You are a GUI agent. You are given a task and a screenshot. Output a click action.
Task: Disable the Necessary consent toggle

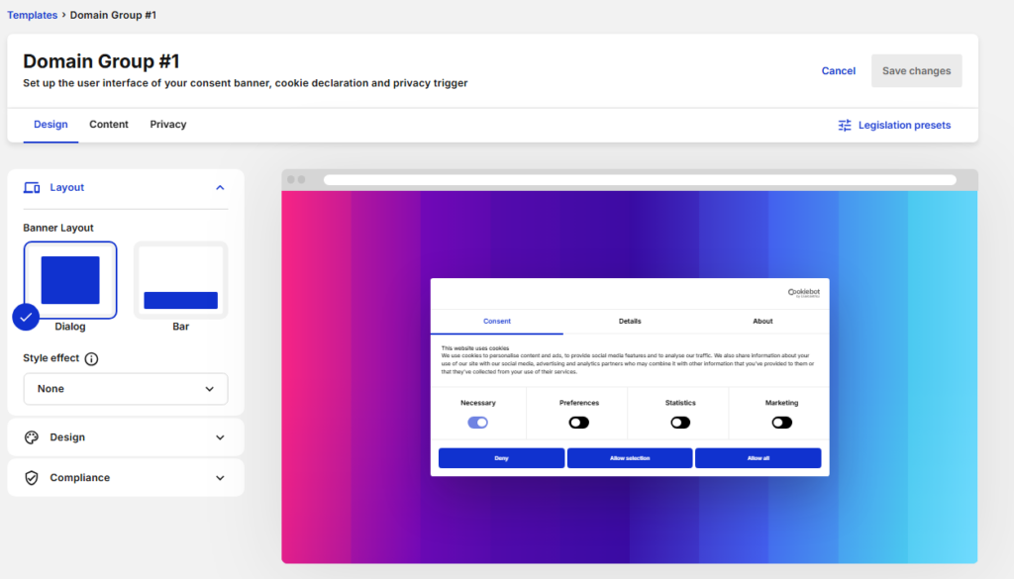coord(478,422)
